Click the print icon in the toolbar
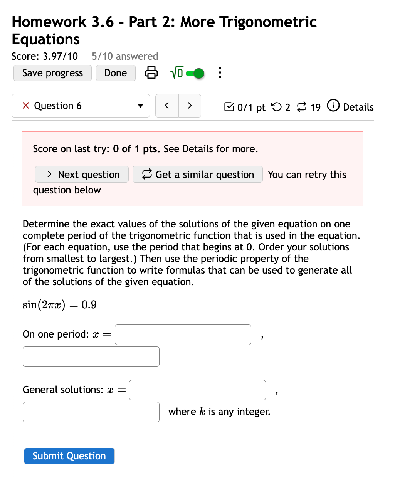 pos(151,73)
